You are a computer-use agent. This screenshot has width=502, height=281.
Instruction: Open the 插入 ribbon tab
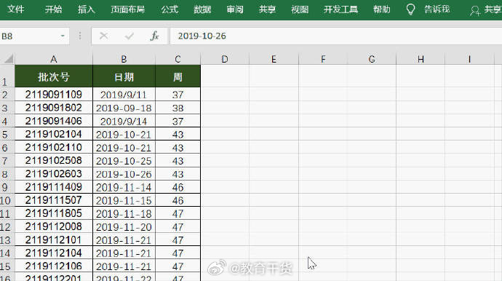86,9
